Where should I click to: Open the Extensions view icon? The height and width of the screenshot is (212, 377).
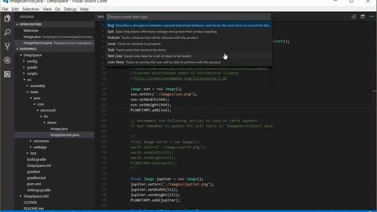[7, 74]
